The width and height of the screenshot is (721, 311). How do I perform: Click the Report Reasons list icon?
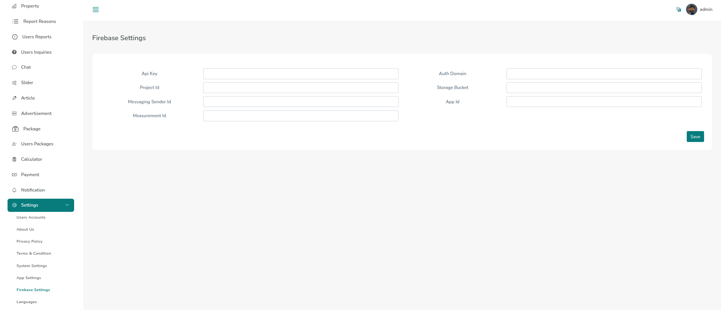(15, 21)
